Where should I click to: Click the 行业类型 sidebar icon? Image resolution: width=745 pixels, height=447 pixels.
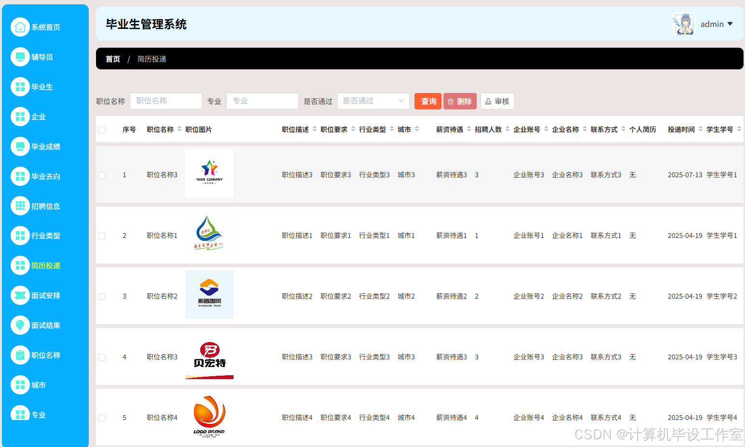(20, 236)
